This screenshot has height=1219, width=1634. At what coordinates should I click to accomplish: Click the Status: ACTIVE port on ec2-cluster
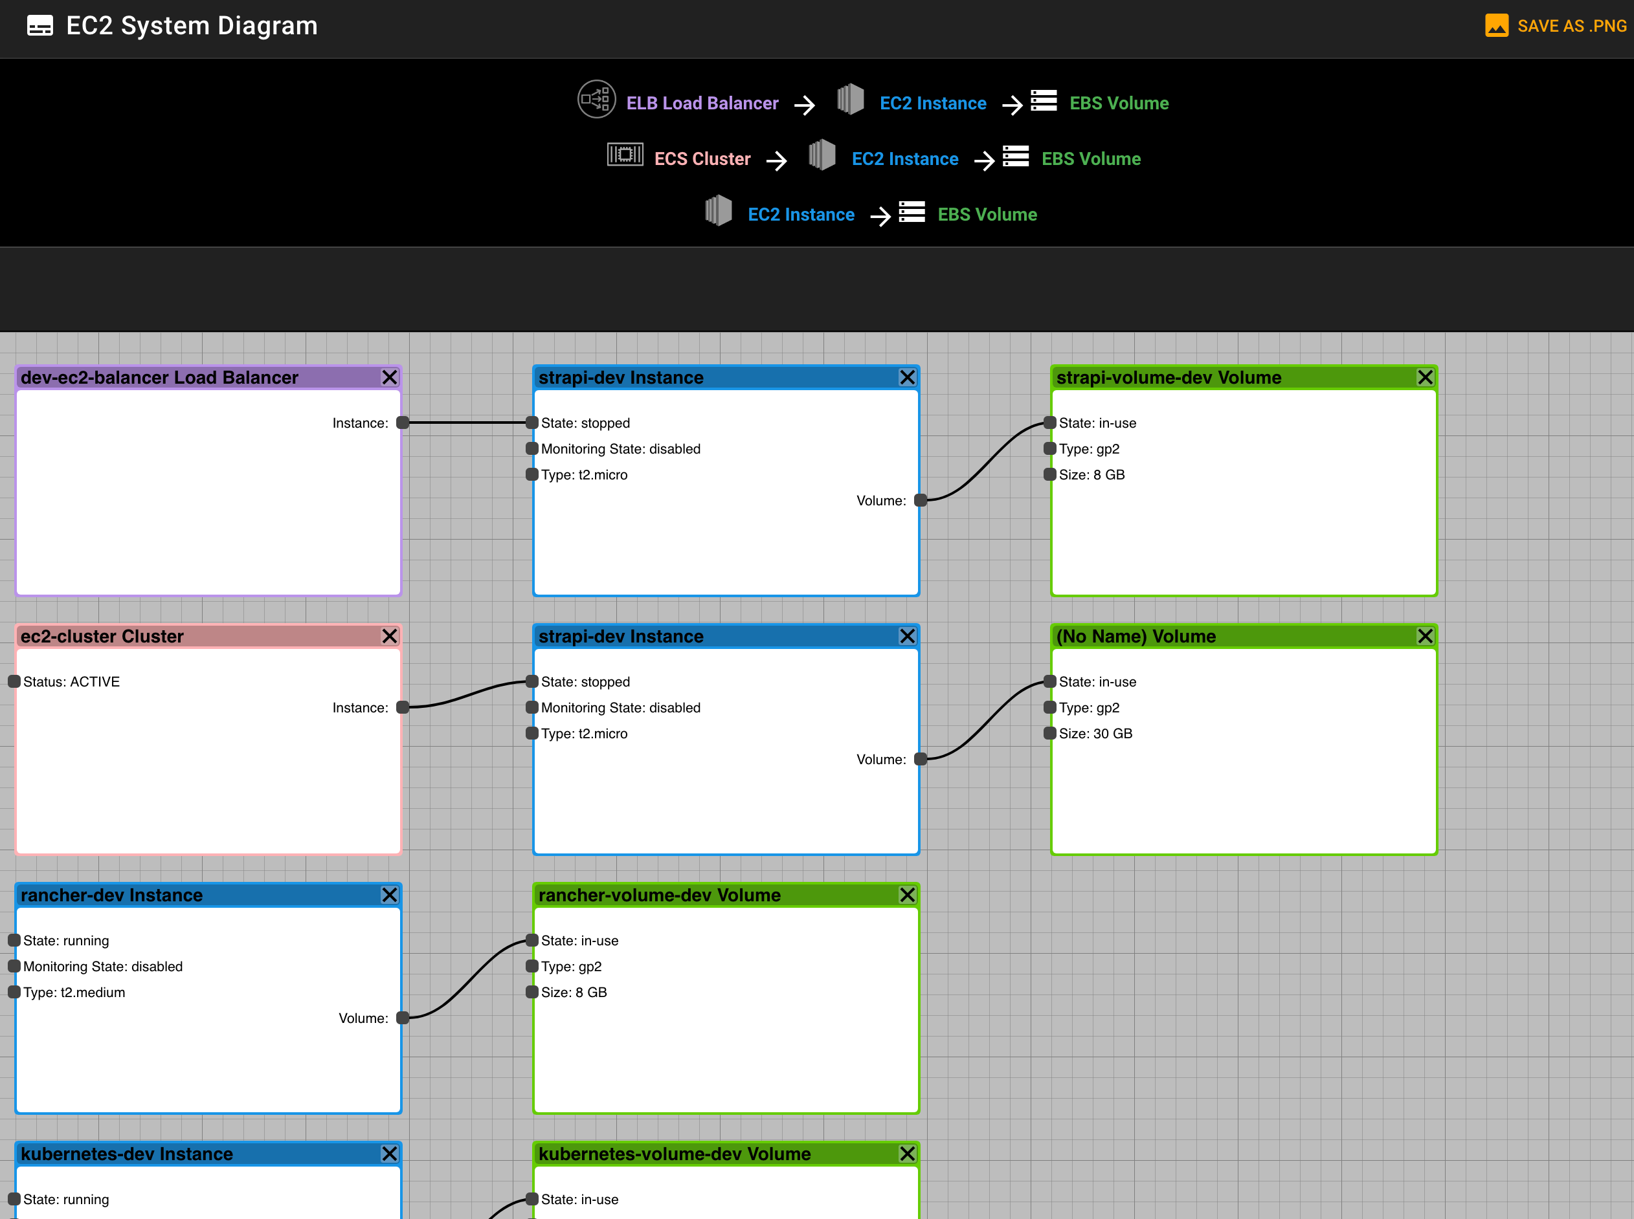[14, 682]
